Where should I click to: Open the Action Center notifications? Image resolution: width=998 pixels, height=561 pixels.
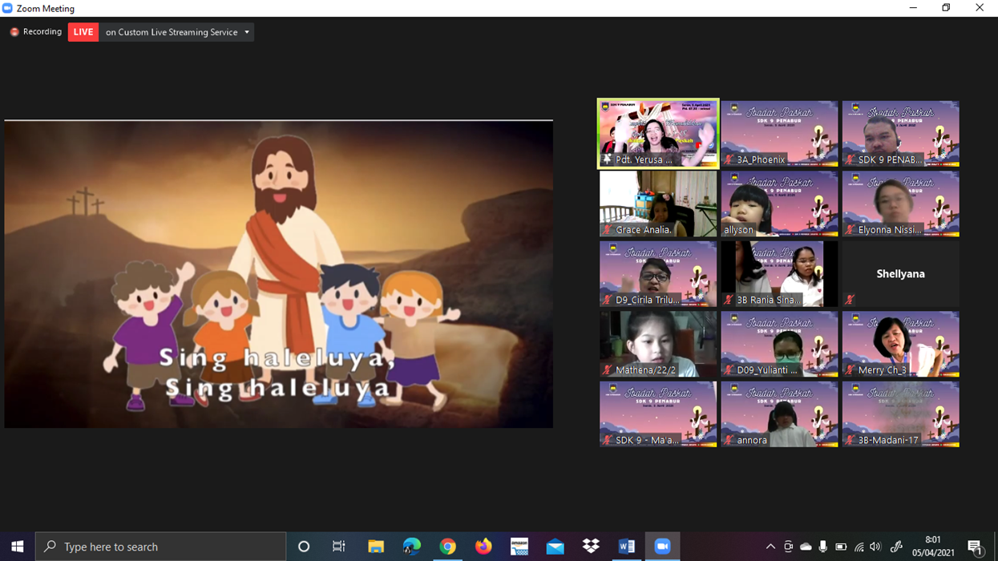click(x=976, y=547)
